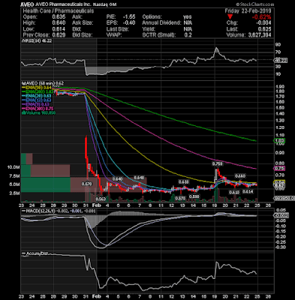Image resolution: width=295 pixels, height=300 pixels.
Task: Click the 0.563 low price annotation
Action: click(101, 199)
